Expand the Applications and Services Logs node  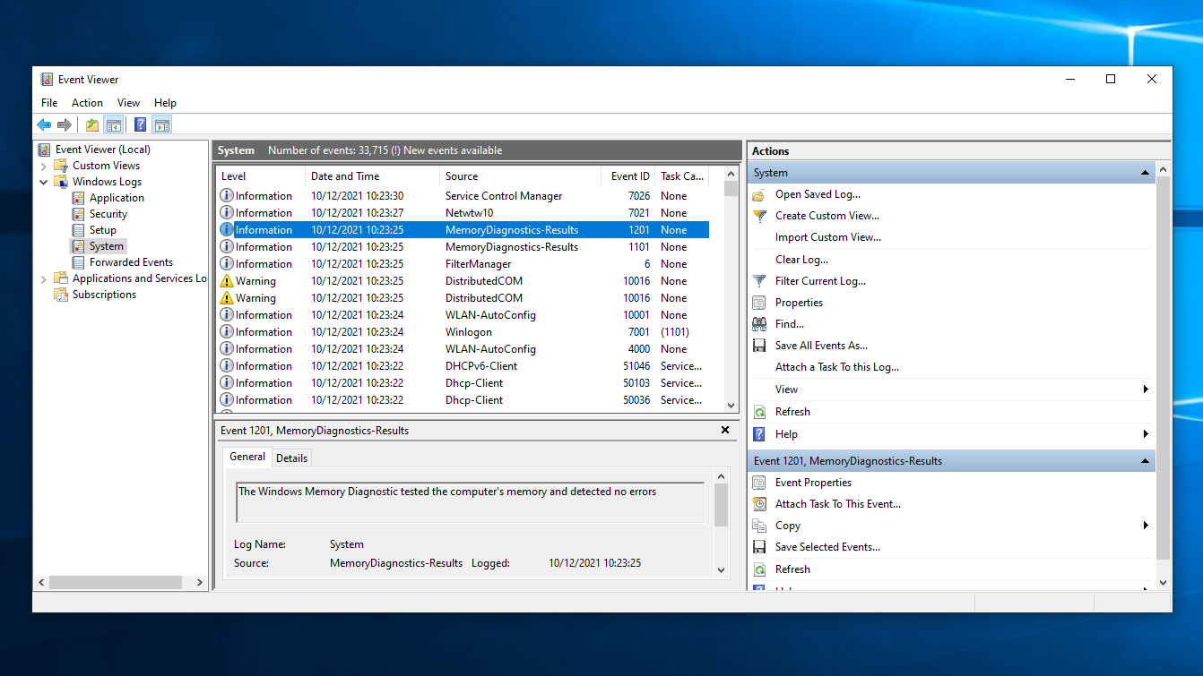click(43, 278)
